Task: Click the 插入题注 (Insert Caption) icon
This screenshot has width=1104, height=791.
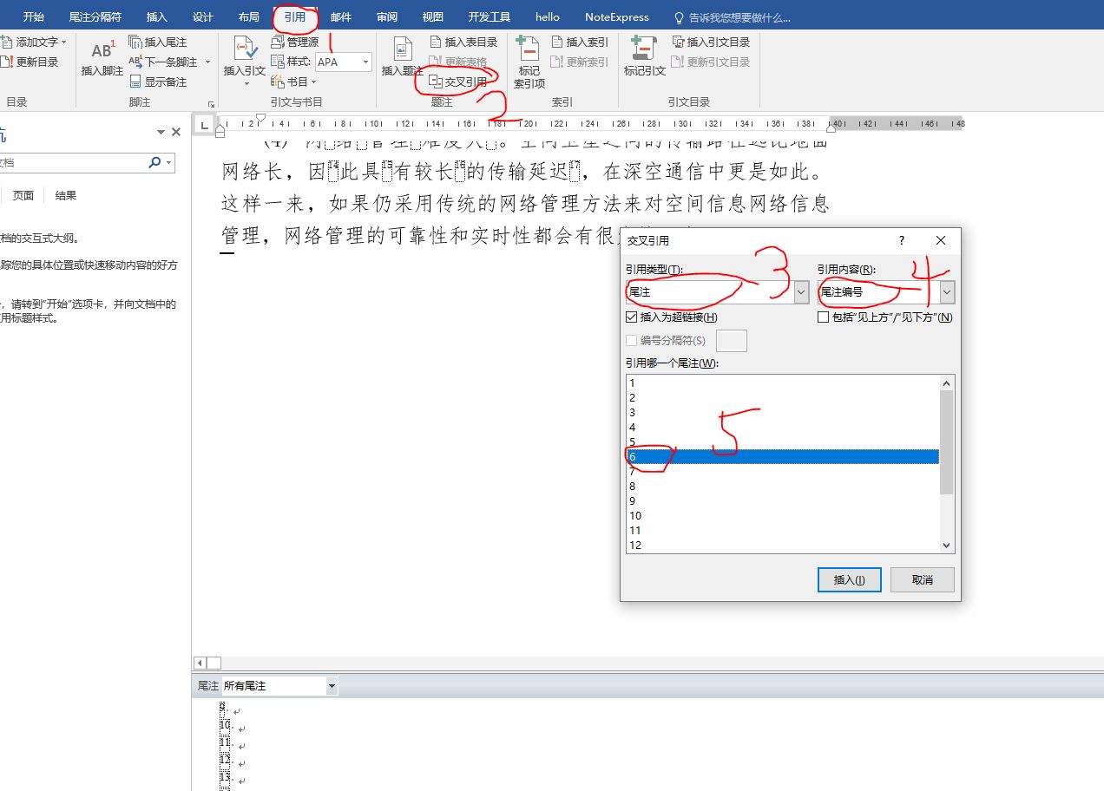Action: tap(402, 50)
